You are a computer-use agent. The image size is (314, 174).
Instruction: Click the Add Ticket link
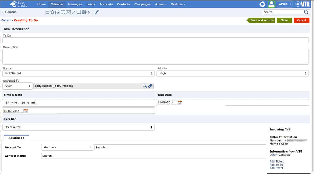click(x=276, y=161)
